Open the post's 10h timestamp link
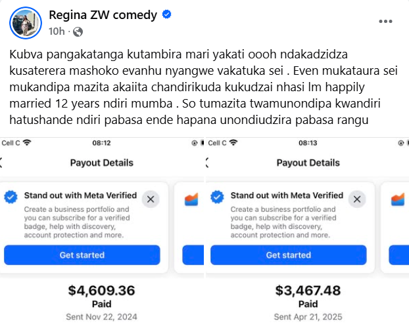 (56, 31)
